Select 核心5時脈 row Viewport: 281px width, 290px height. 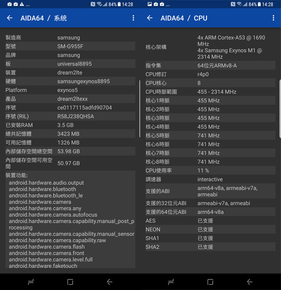click(x=210, y=136)
